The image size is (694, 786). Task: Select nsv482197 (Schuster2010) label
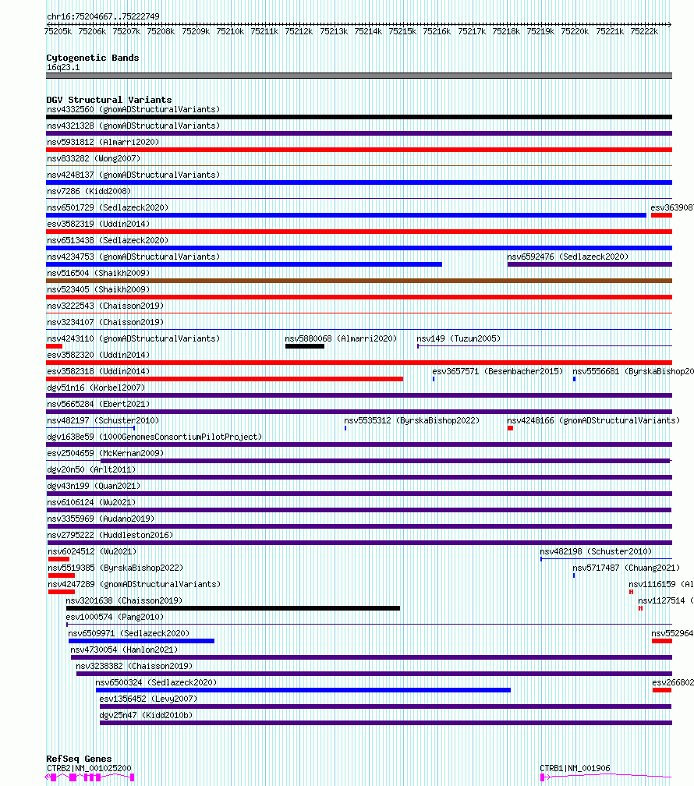coord(103,420)
